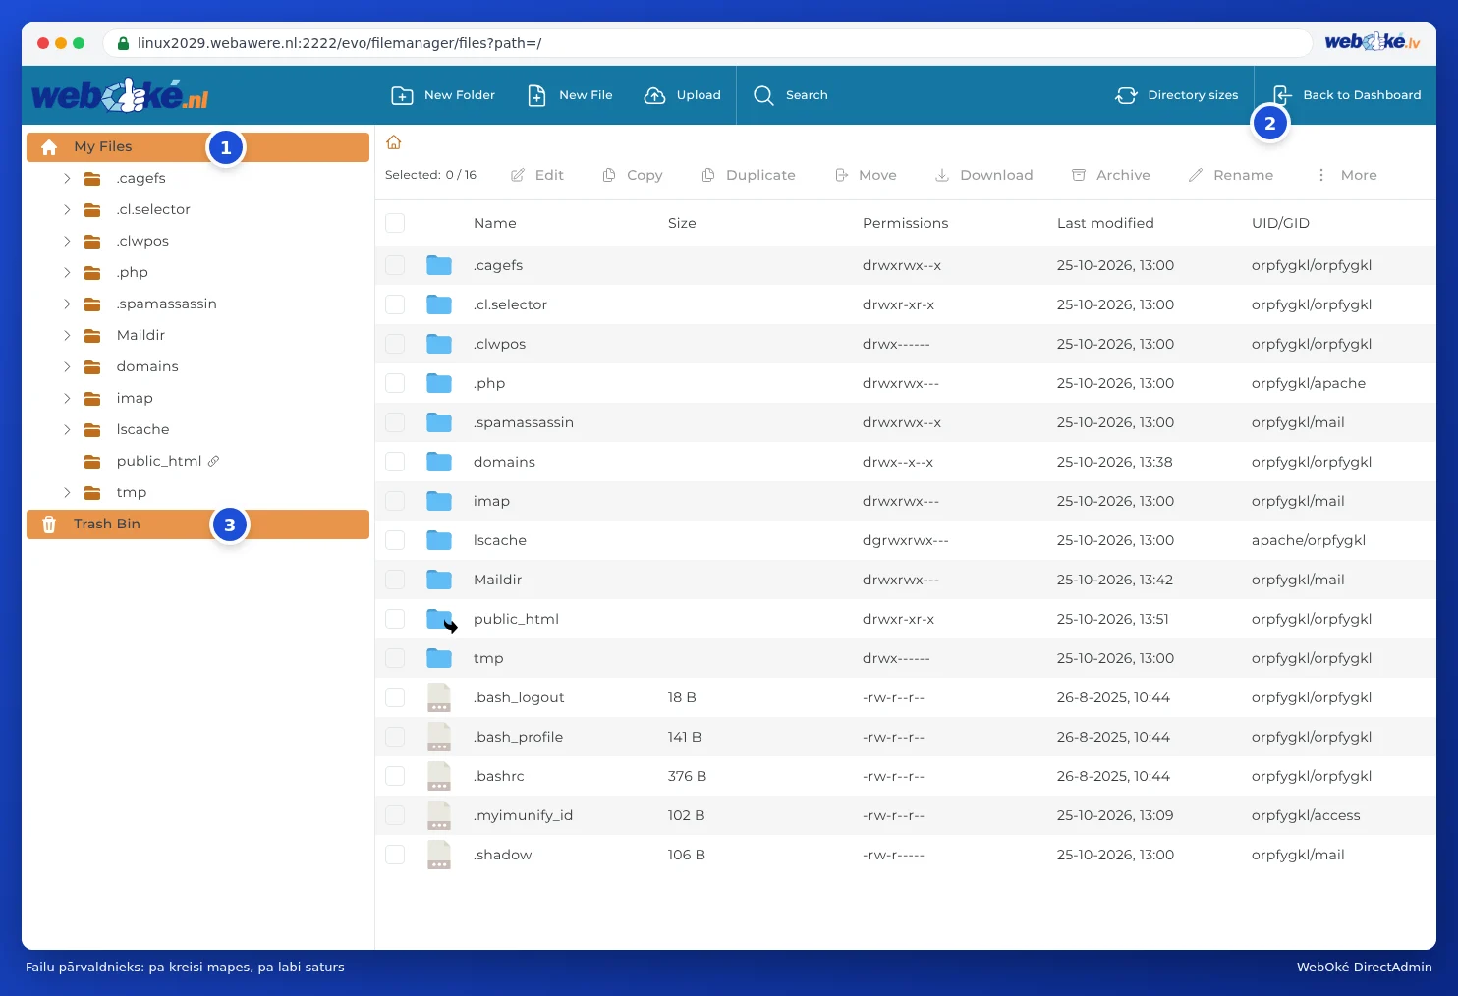The image size is (1458, 996).
Task: Click the browser address bar
Action: (x=707, y=43)
